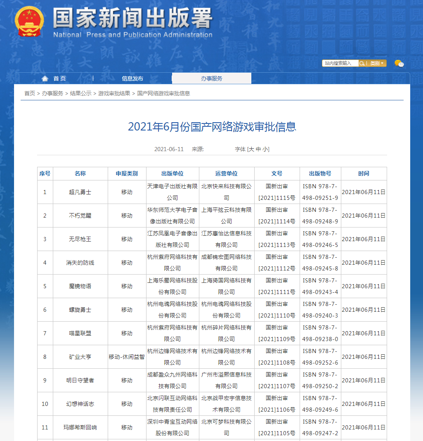Switch to the 办事服务 tab
Image resolution: width=423 pixels, height=441 pixels.
[211, 78]
